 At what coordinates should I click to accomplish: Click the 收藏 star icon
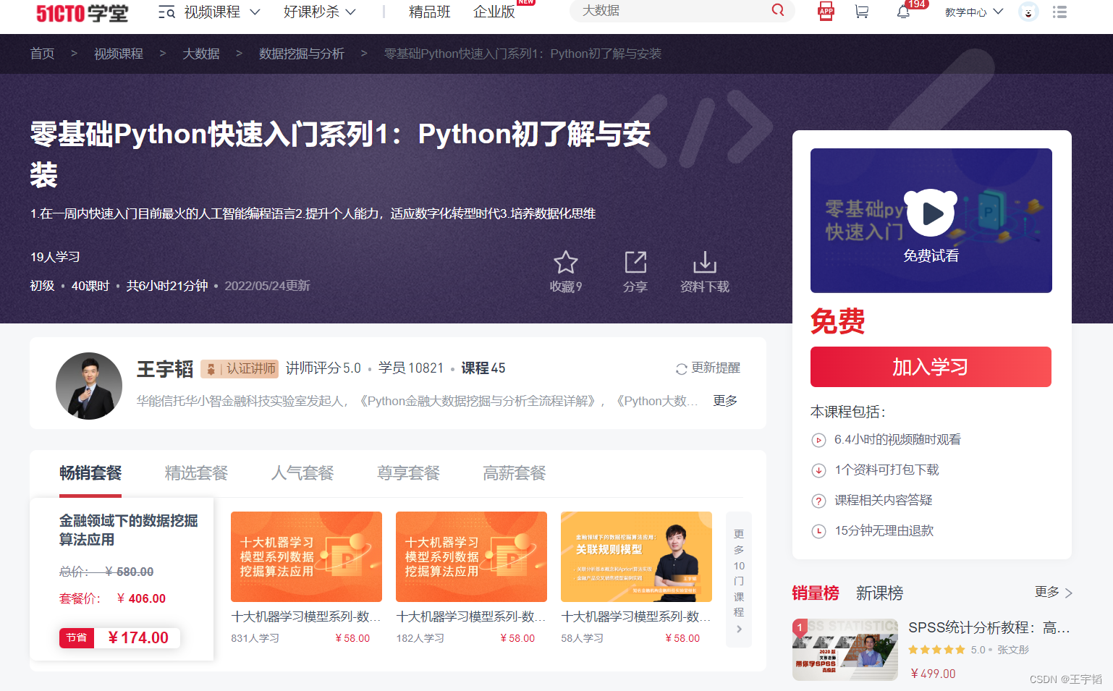(565, 263)
